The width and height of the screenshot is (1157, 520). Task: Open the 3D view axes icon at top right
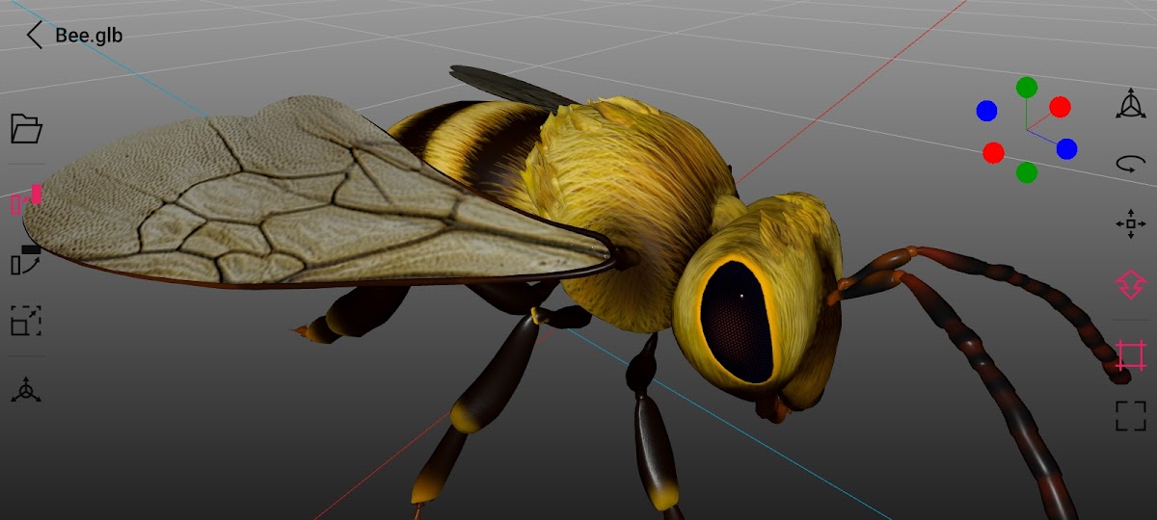1131,104
